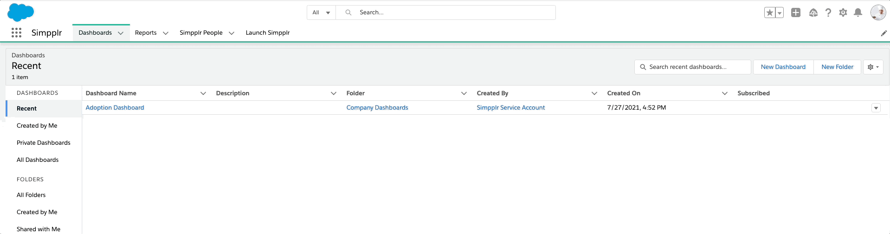Select the Reports navigation tab

pyautogui.click(x=146, y=33)
